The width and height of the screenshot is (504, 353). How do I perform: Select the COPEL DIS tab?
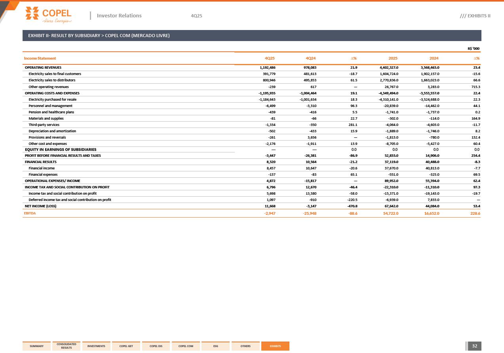pos(156,346)
